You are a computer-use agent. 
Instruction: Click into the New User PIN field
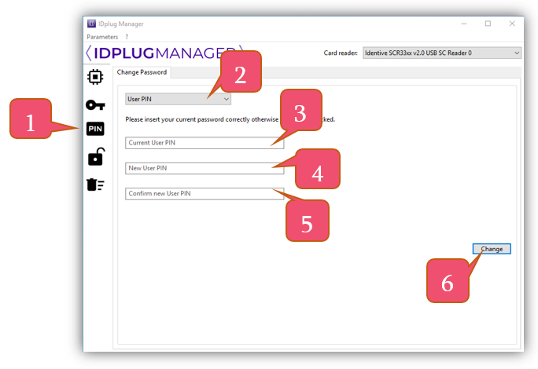click(x=204, y=168)
